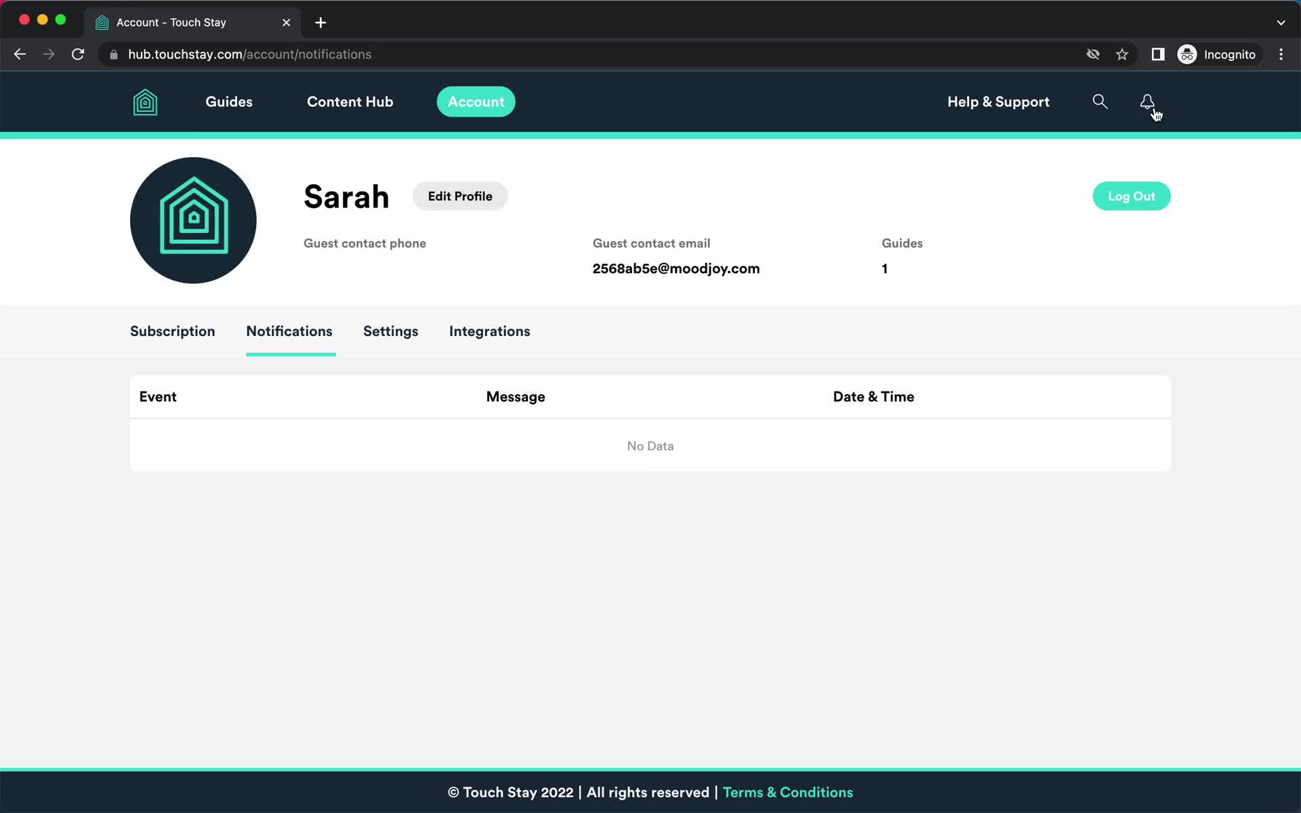Click the Log Out button
Screen dimensions: 1301x813
[1132, 196]
